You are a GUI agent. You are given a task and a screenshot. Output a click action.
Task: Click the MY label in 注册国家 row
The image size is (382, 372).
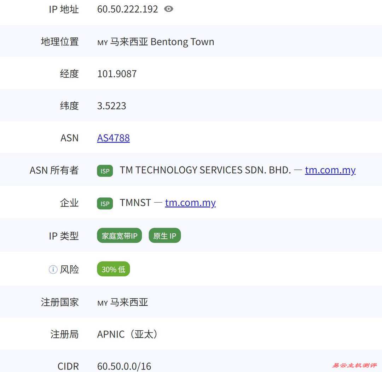point(102,303)
